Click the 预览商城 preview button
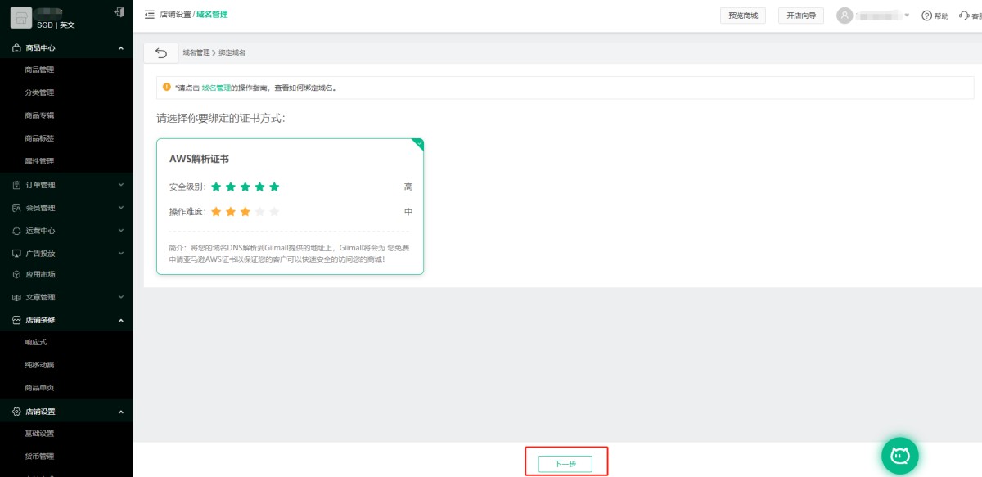This screenshot has width=982, height=477. (742, 16)
